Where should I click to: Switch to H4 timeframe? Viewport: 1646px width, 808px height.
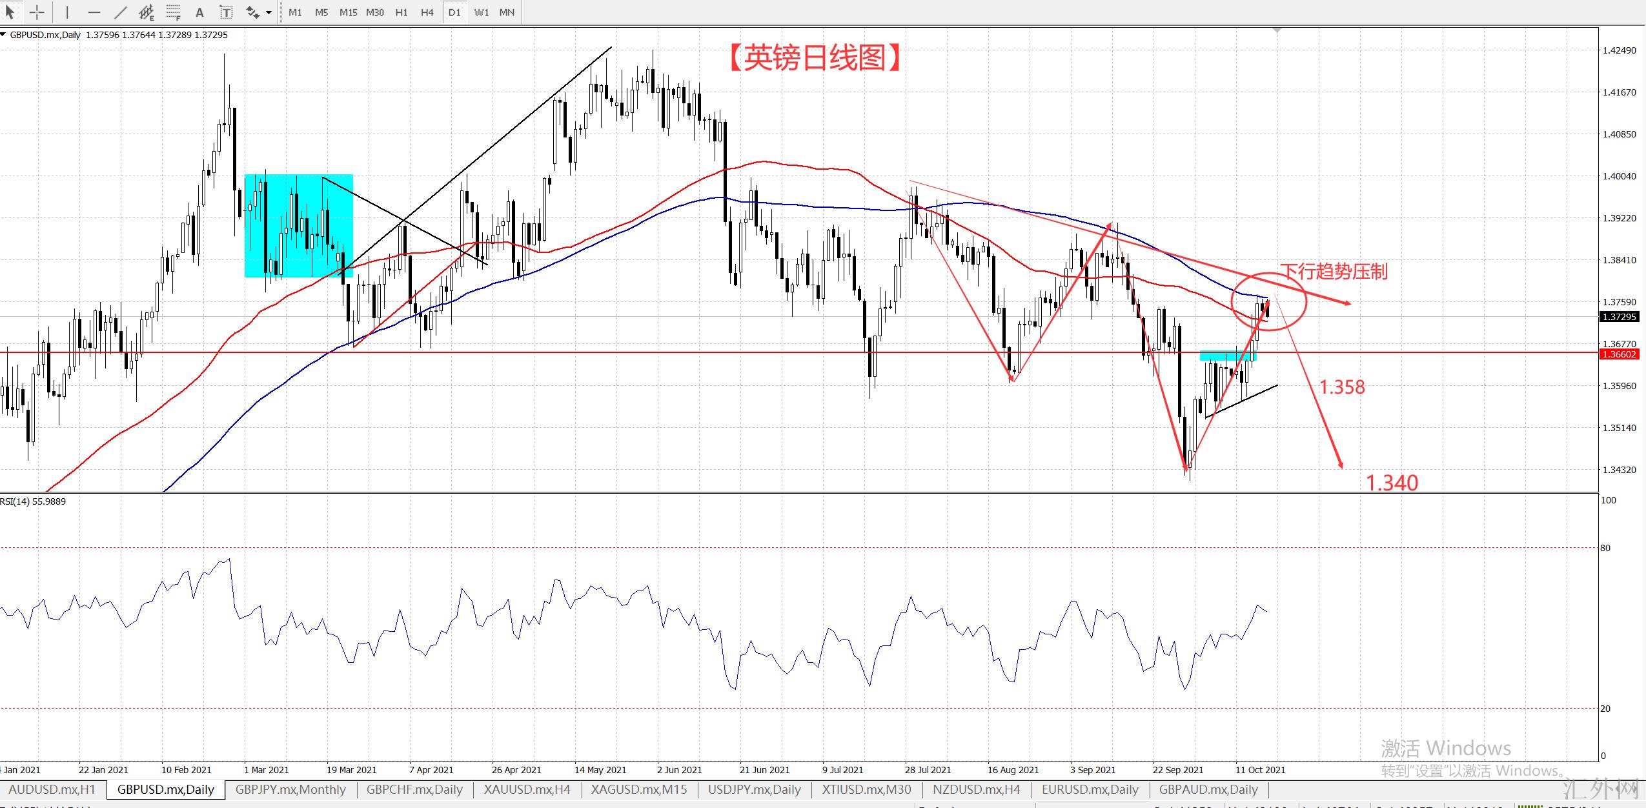(427, 12)
